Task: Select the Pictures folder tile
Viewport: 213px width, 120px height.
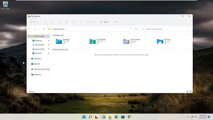Action: tap(164, 41)
